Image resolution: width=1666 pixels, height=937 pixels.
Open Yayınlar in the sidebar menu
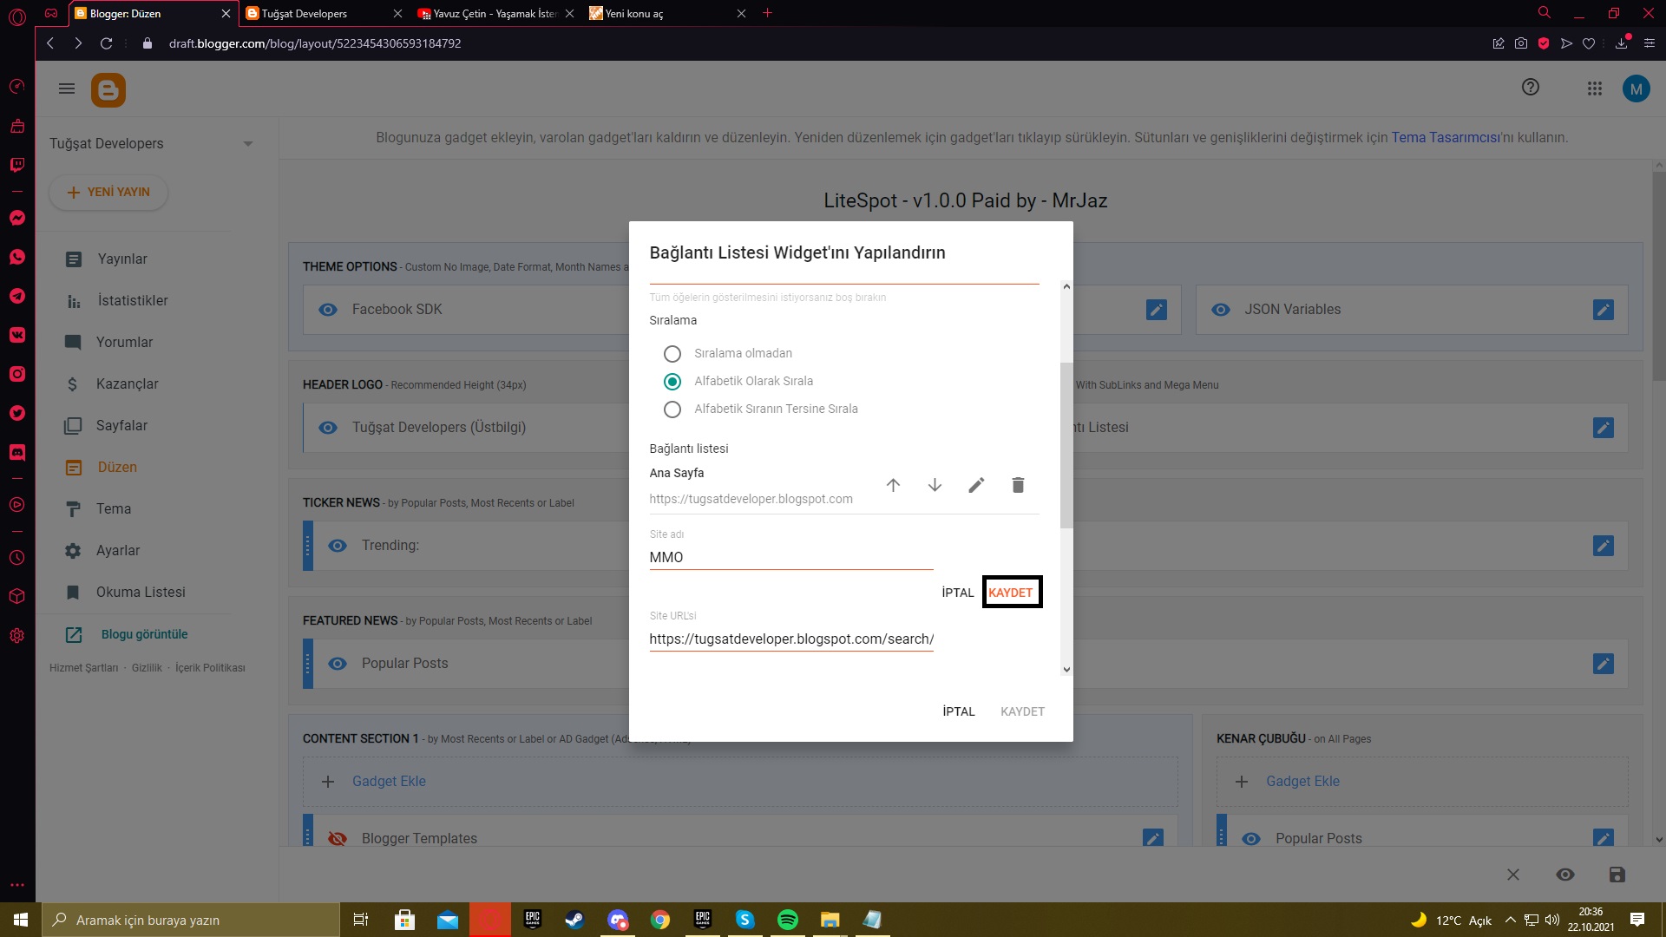coord(122,259)
